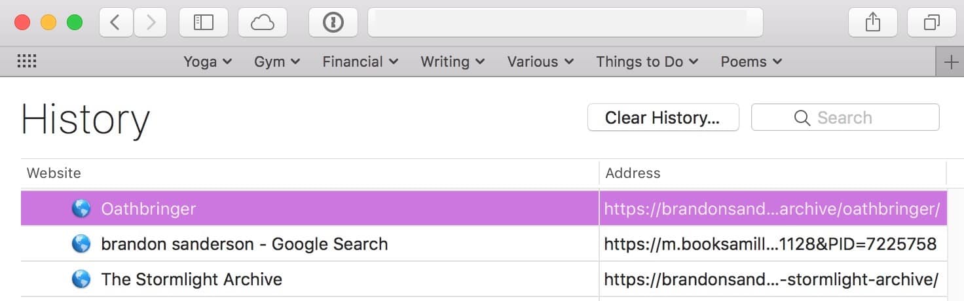This screenshot has width=964, height=301.
Task: Select The Stormlight Archive history entry
Action: coord(484,279)
